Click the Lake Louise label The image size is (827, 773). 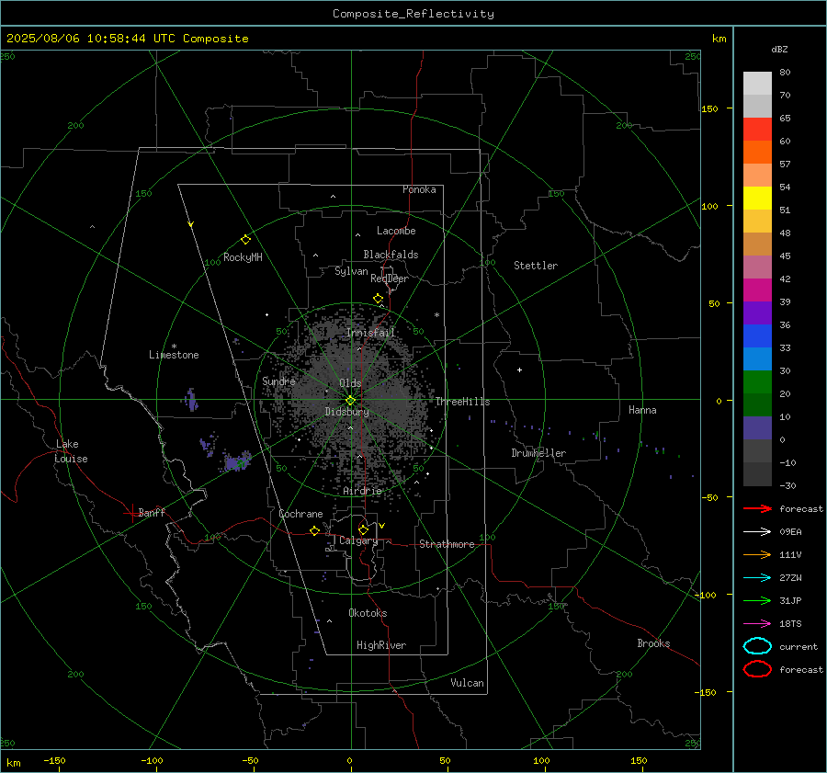pos(71,451)
